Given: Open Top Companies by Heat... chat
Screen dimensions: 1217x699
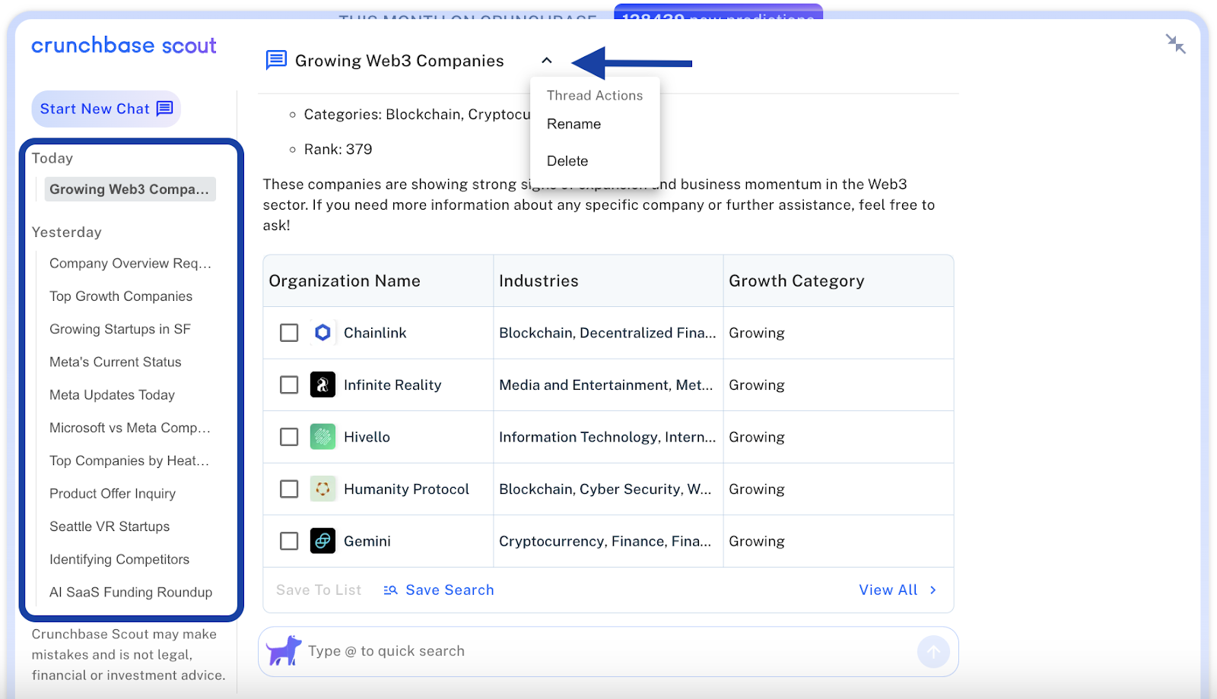Looking at the screenshot, I should (129, 461).
